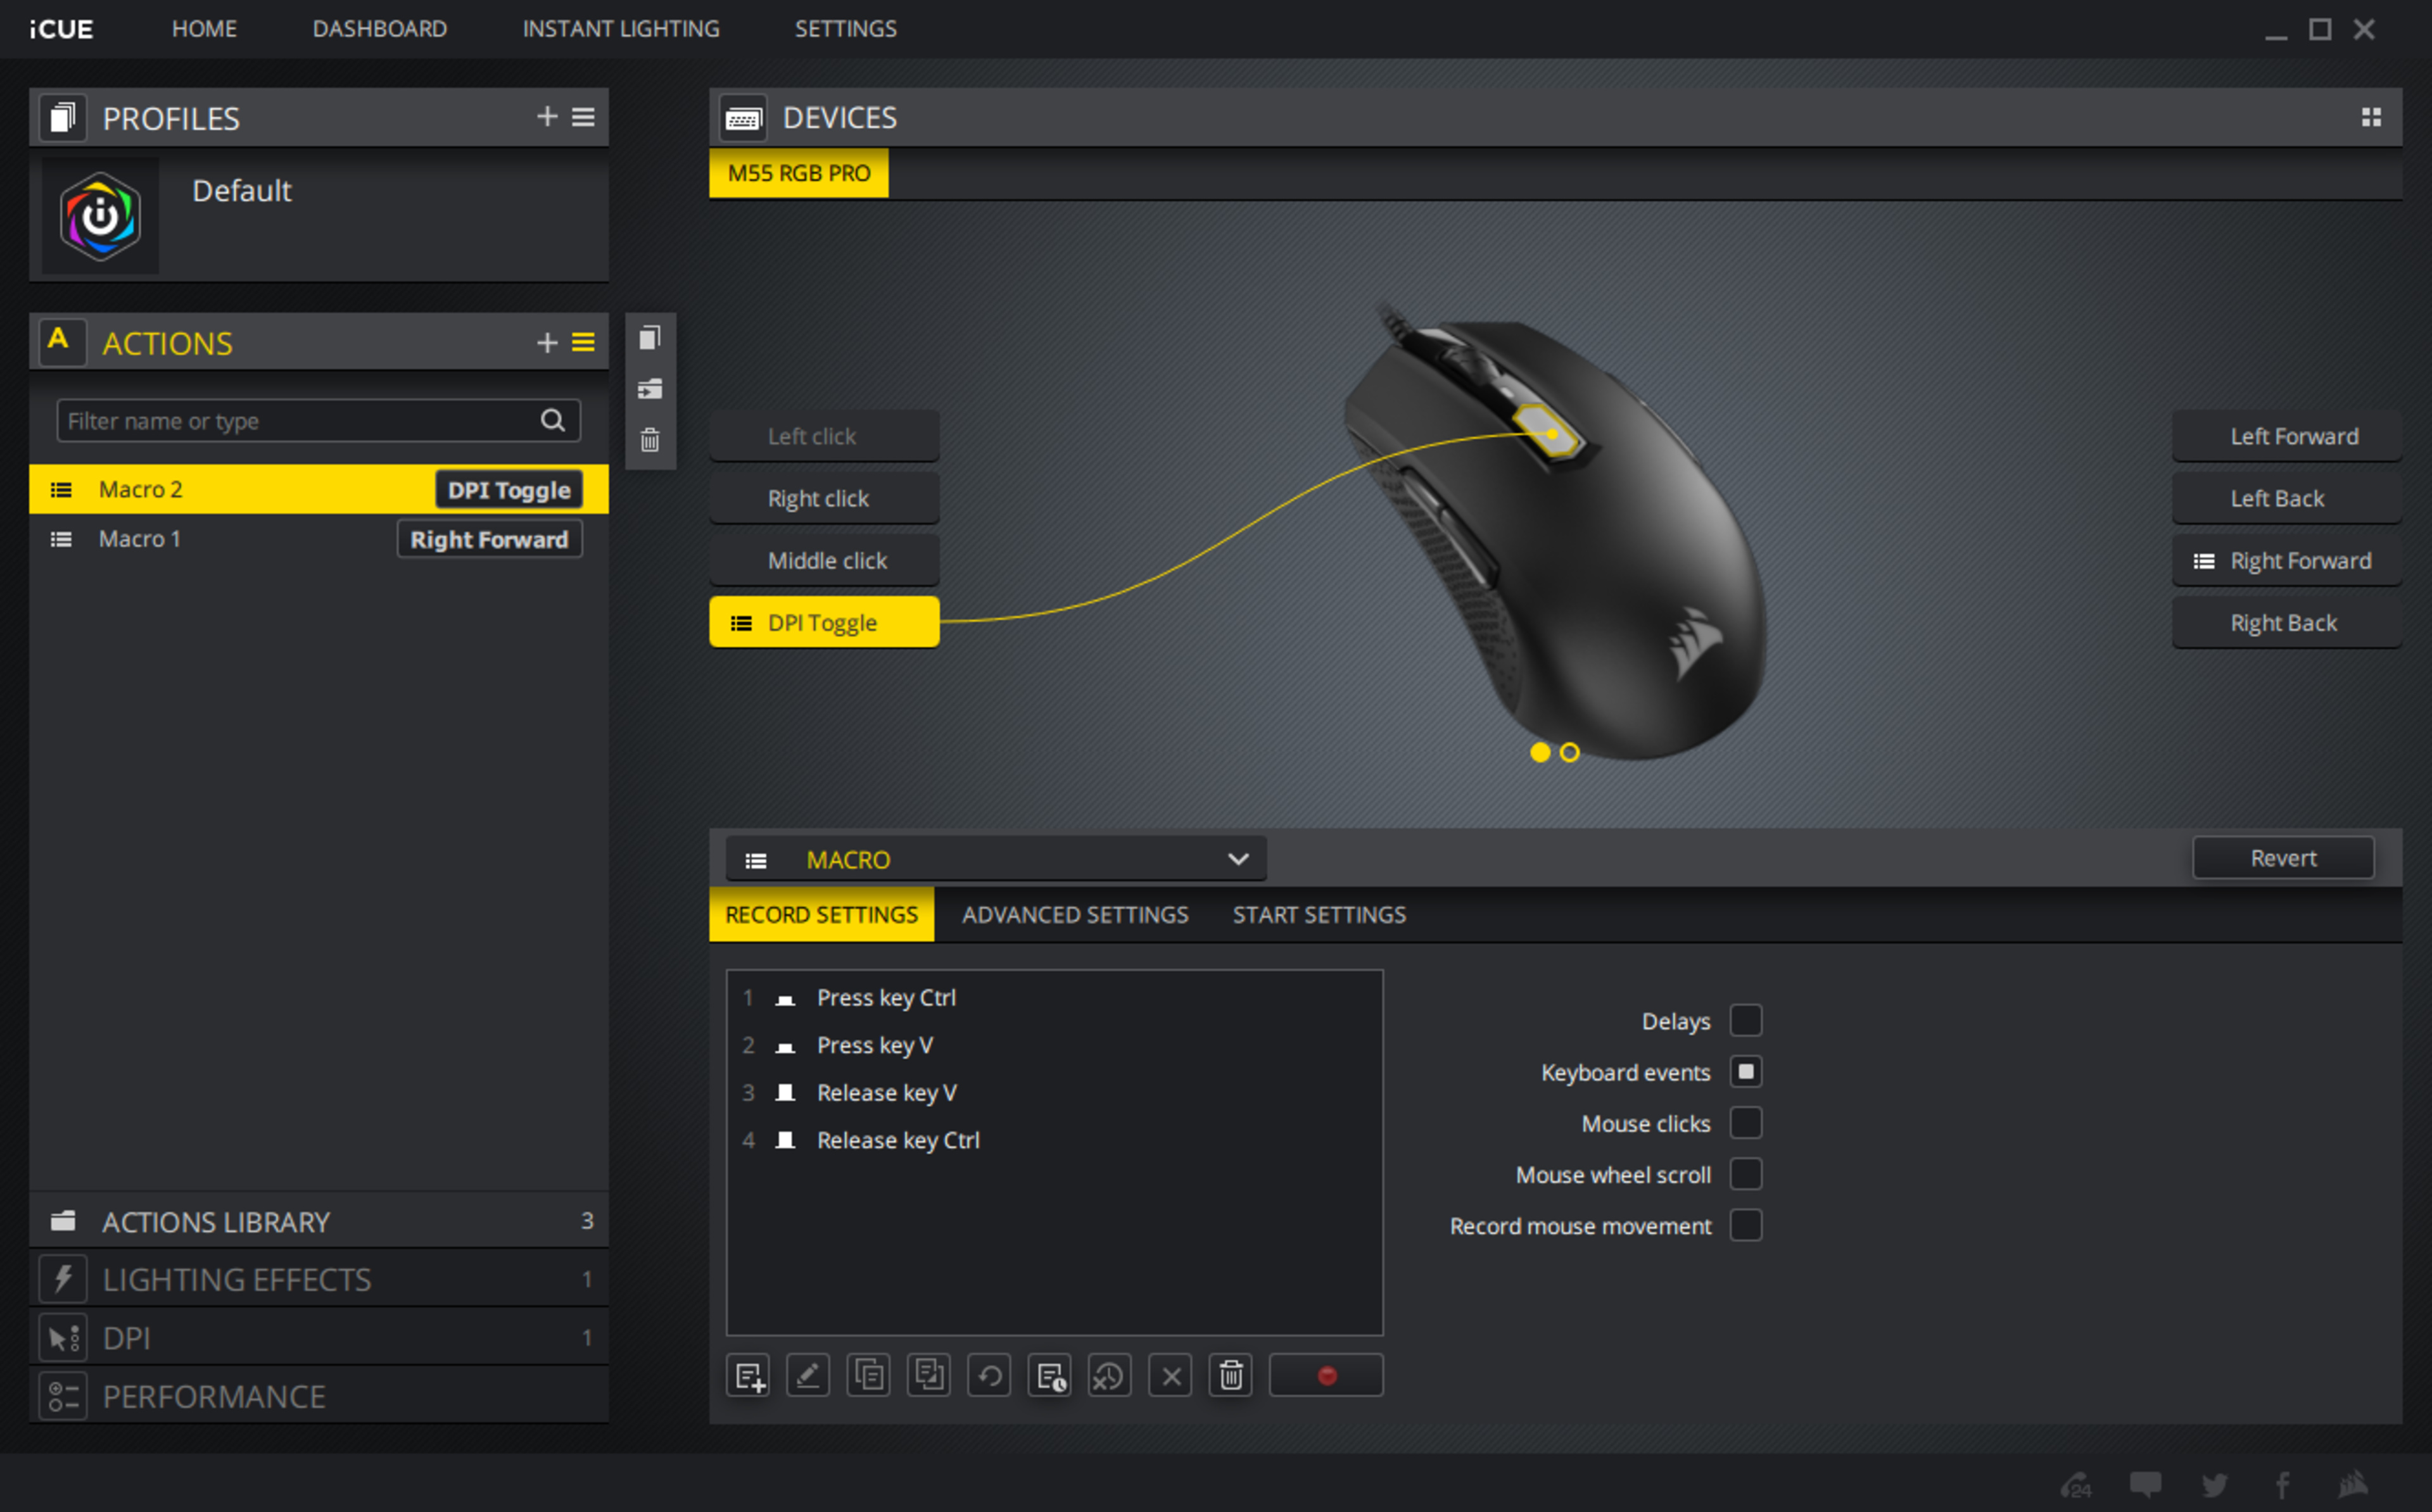The height and width of the screenshot is (1512, 2432).
Task: Click the copy action icon in side strip
Action: click(650, 338)
